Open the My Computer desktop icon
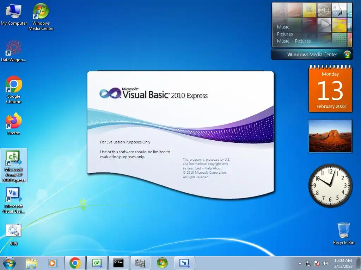361x270 pixels. [x=14, y=14]
